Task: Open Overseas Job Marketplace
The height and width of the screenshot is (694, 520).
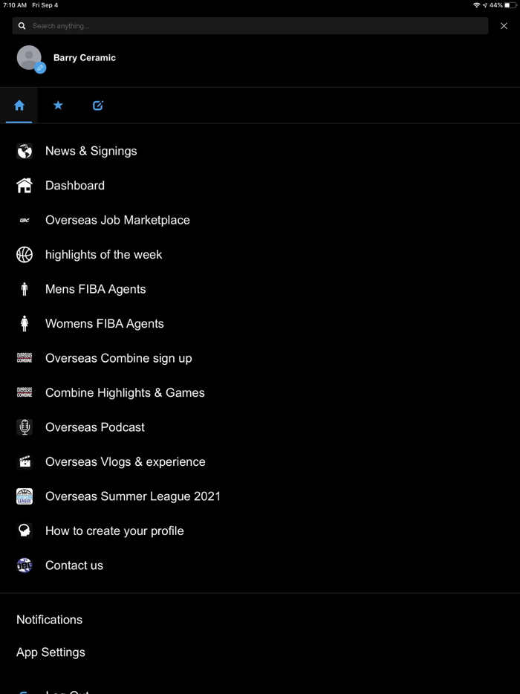Action: point(117,220)
